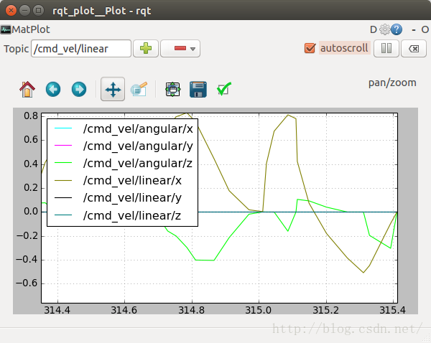Click the pan/zoom mode status text
Screen dimensions: 431x343
coord(392,83)
